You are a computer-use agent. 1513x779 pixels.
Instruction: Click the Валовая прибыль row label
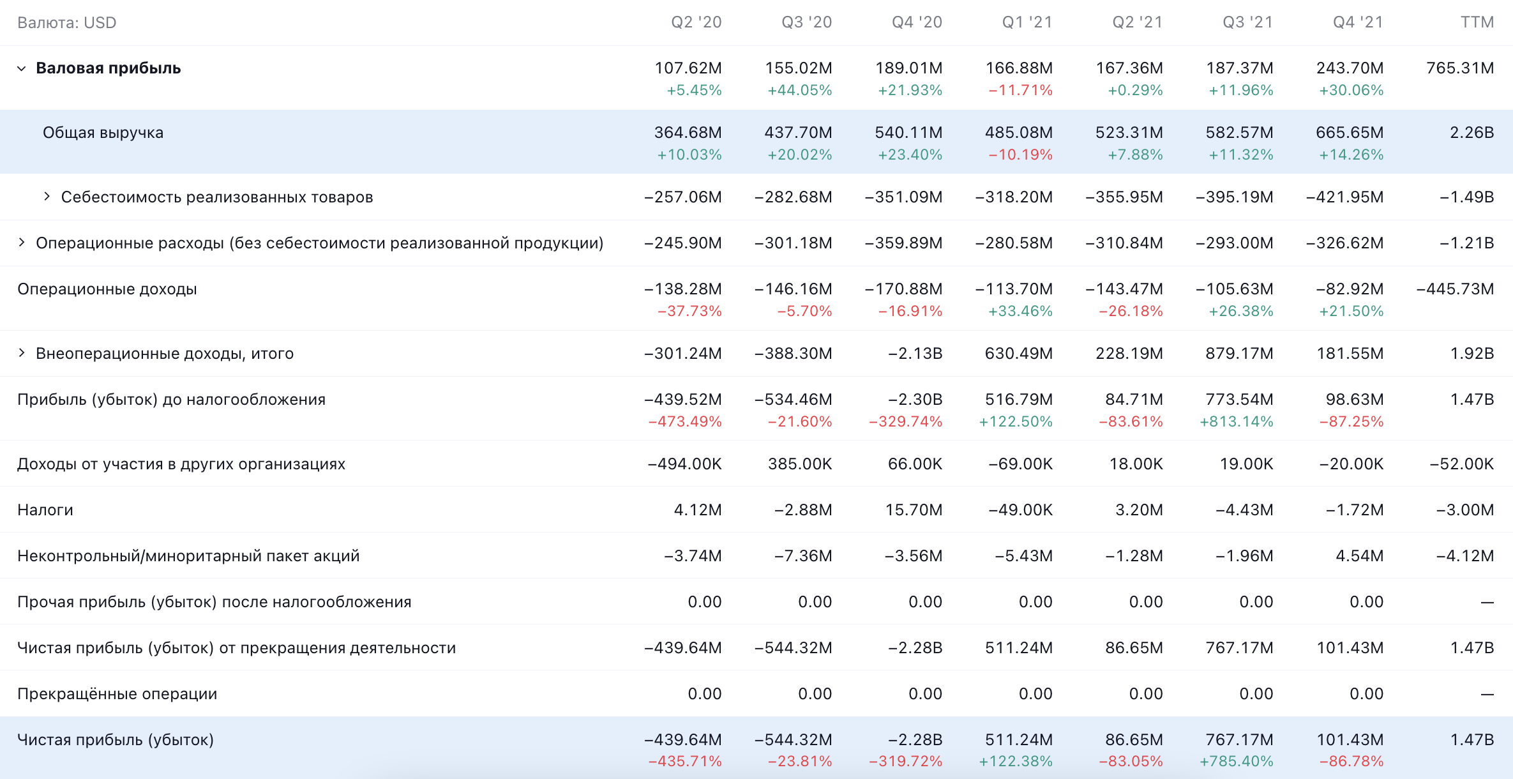[x=109, y=68]
